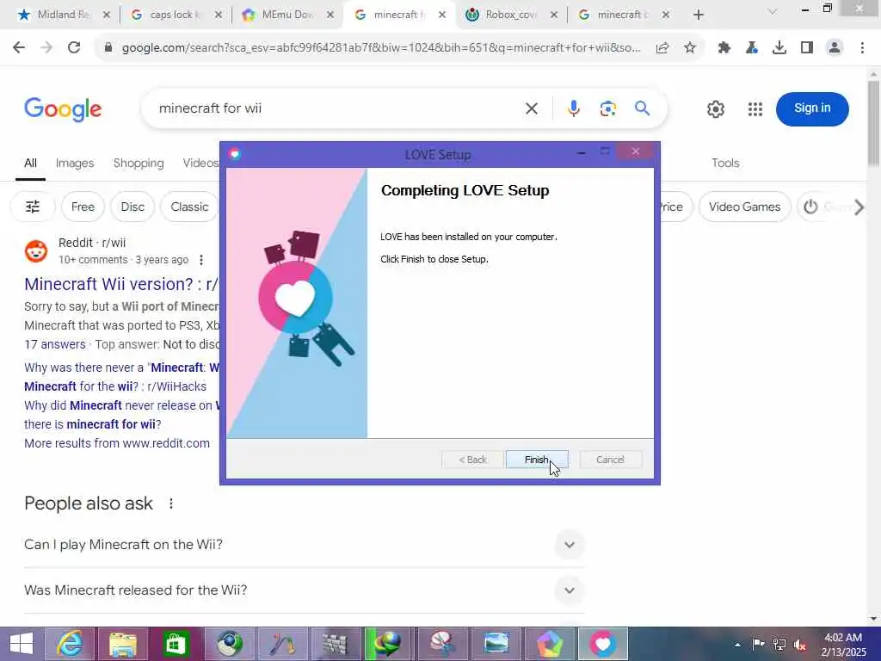Toggle the Chrome side panel icon

807,48
